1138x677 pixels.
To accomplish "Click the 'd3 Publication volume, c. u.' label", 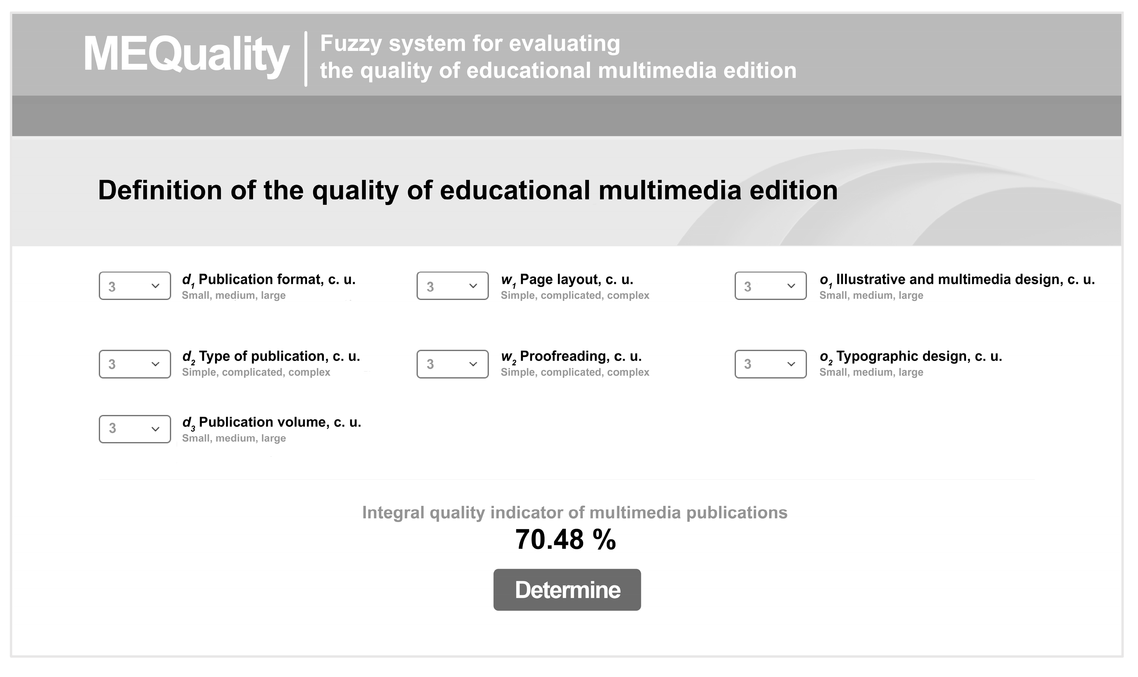I will click(x=272, y=422).
